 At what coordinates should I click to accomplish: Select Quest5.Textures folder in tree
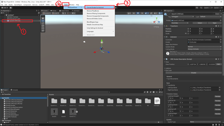(x=11, y=117)
